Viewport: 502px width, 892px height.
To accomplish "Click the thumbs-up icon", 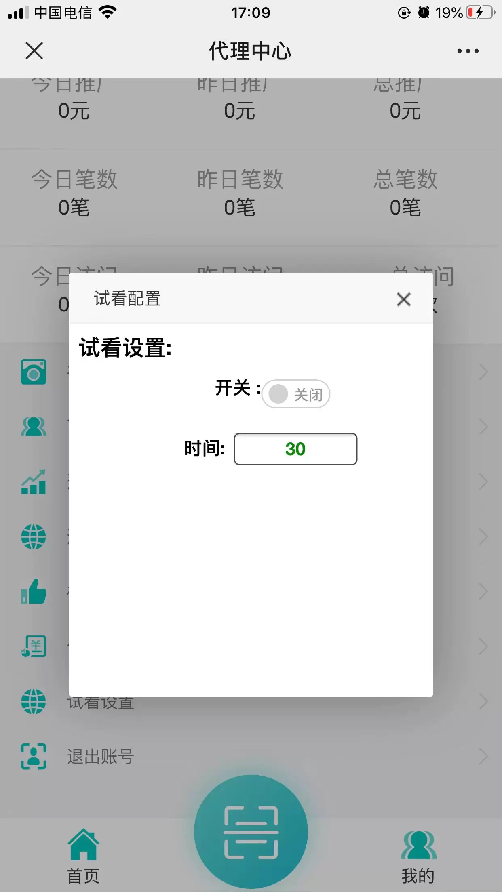I will (34, 591).
